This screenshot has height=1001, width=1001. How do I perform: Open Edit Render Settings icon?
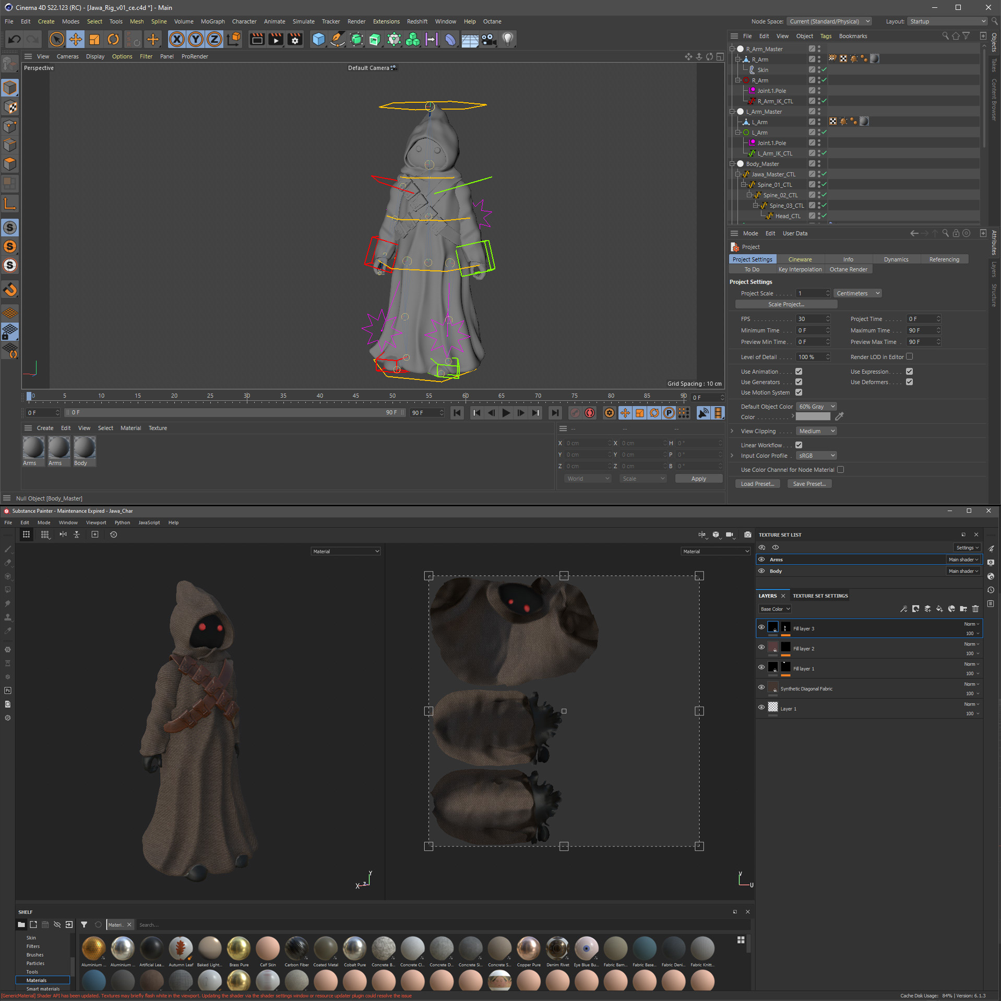coord(295,39)
